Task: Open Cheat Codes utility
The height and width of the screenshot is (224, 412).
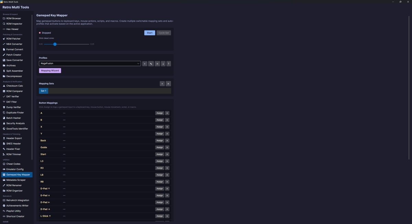Action: click(x=17, y=164)
